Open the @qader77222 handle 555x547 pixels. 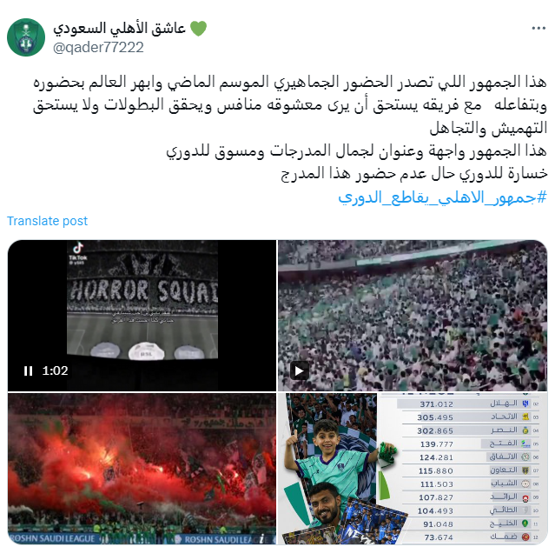(x=98, y=47)
